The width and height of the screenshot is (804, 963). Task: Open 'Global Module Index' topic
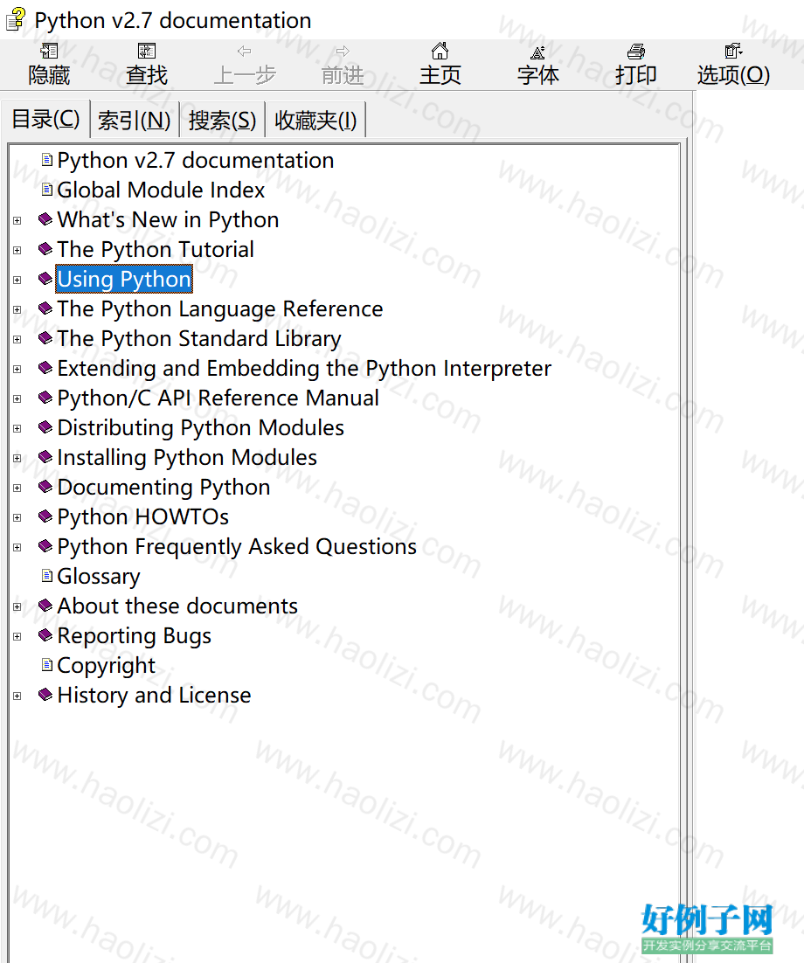click(x=160, y=190)
